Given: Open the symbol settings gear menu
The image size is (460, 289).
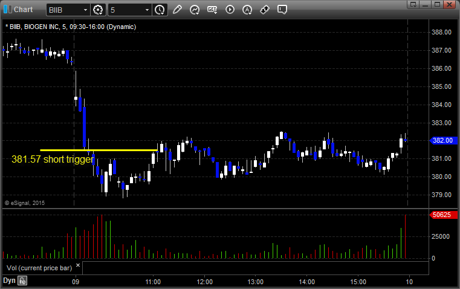Looking at the screenshot, I should tap(98, 10).
